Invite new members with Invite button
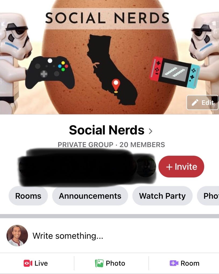This screenshot has width=219, height=274. [x=181, y=166]
